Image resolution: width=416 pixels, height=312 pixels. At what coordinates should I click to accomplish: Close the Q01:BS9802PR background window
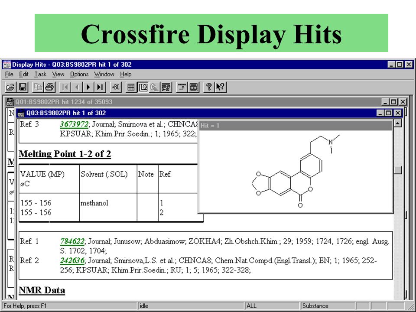pos(403,102)
